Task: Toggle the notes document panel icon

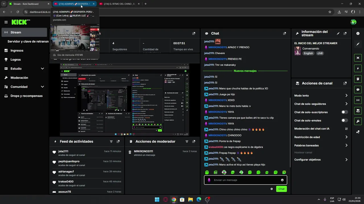Action: [358, 79]
